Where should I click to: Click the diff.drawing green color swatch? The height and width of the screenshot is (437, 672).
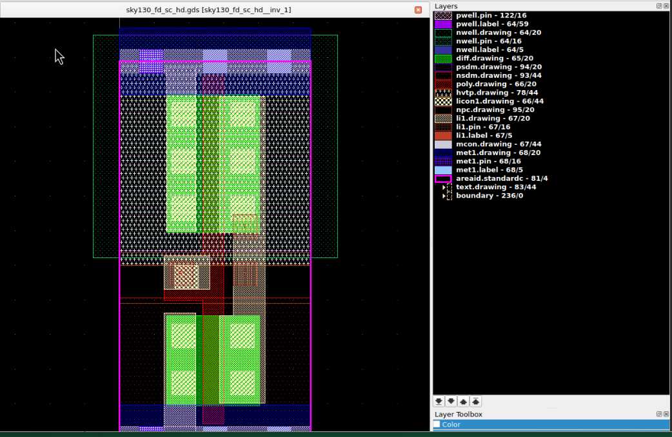(443, 59)
